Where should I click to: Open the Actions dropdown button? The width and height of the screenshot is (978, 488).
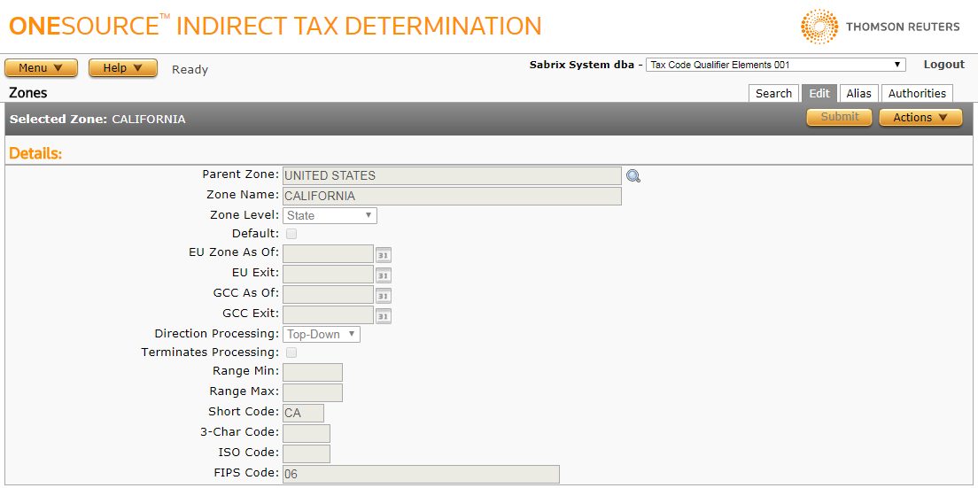920,118
